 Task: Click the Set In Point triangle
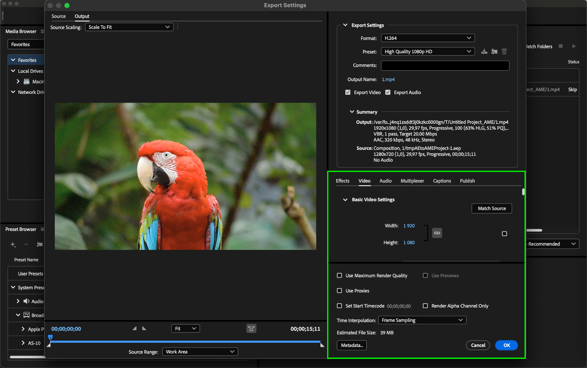[x=134, y=328]
